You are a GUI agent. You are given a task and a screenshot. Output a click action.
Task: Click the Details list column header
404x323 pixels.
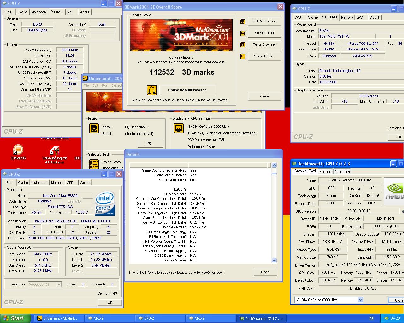(200, 165)
